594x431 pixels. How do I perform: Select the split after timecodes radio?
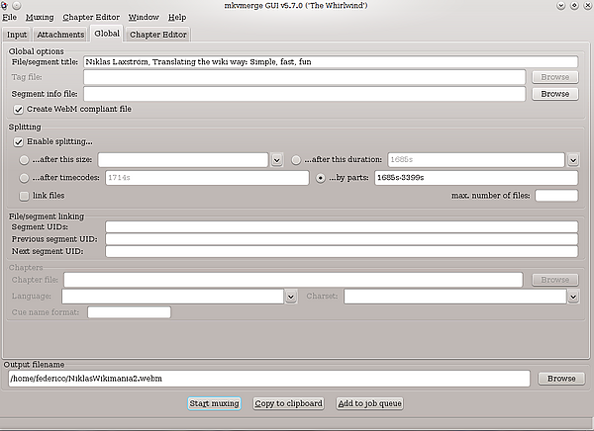[x=25, y=178]
